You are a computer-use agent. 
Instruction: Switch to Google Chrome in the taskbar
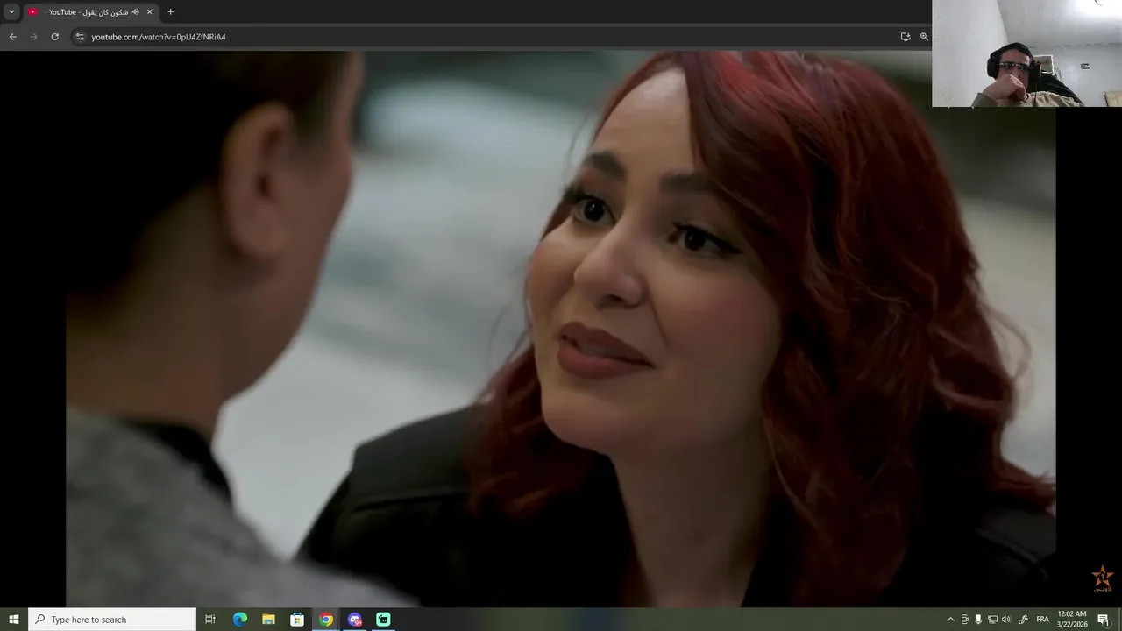pyautogui.click(x=326, y=620)
